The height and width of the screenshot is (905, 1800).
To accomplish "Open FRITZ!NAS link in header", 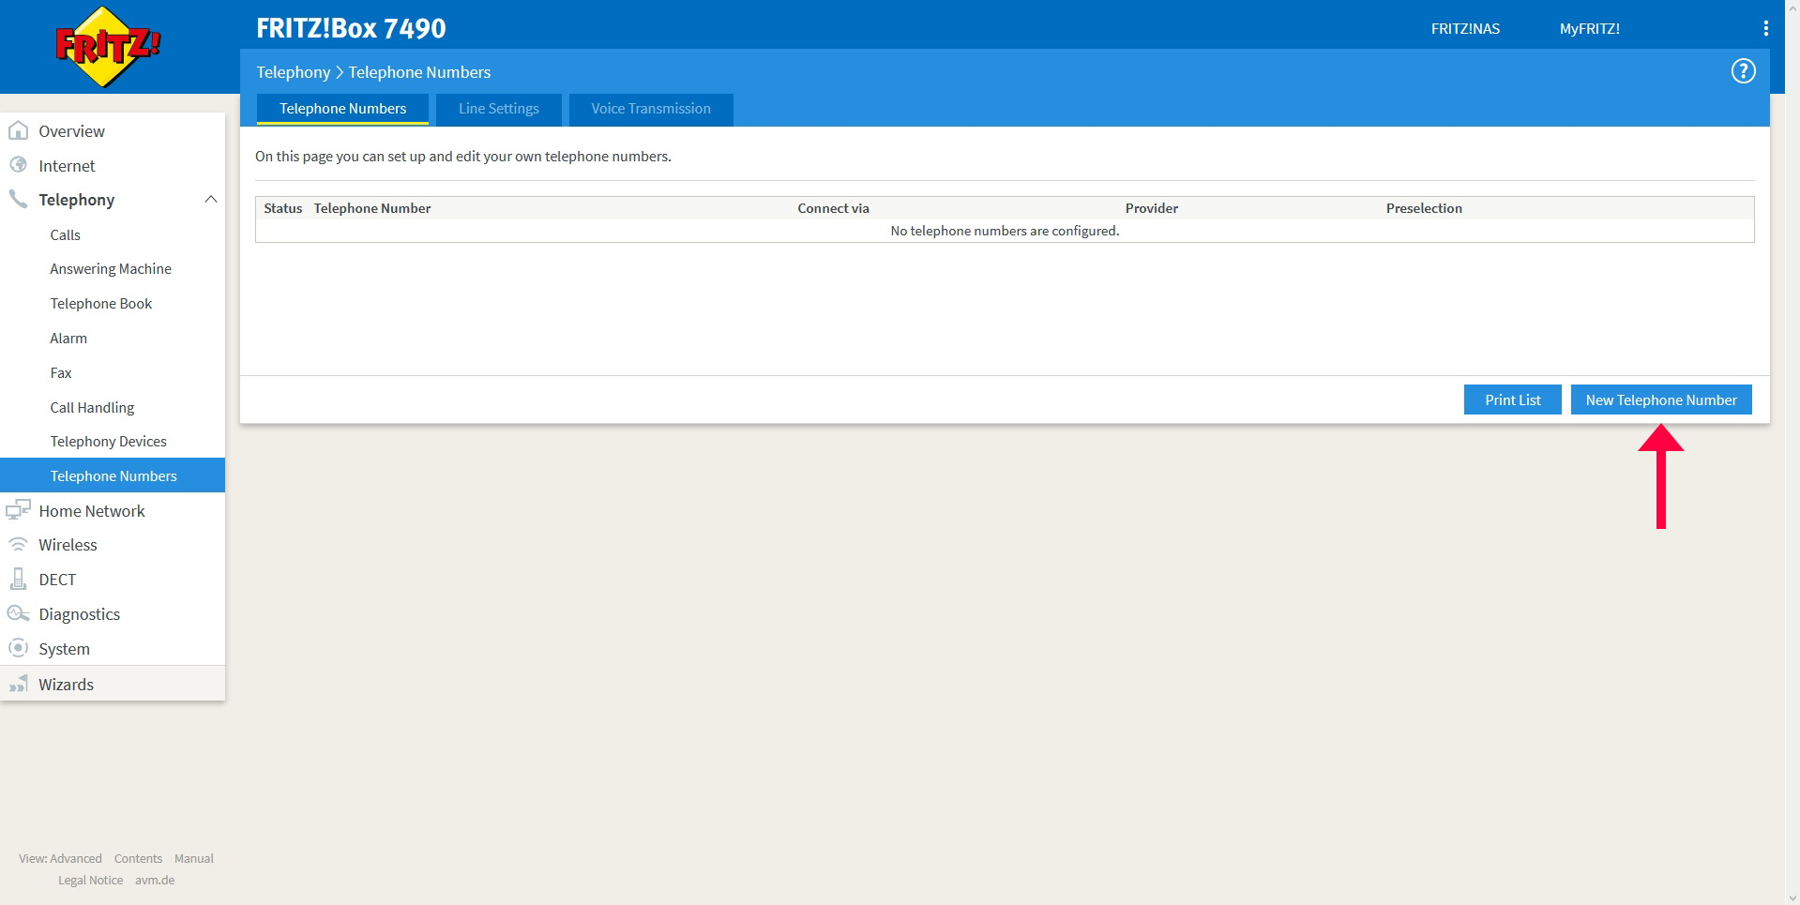I will point(1465,29).
